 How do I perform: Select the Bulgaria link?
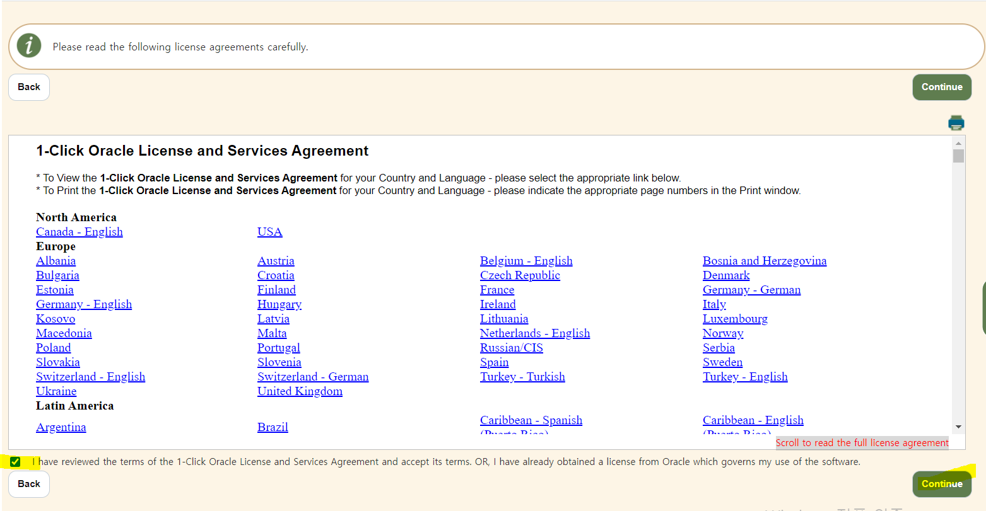click(57, 275)
